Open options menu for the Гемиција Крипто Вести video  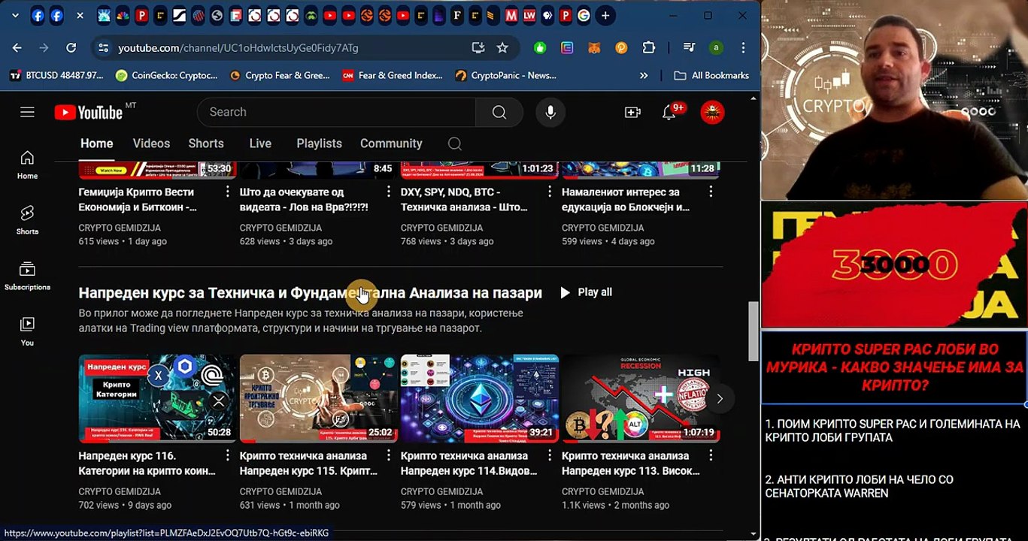pyautogui.click(x=227, y=192)
